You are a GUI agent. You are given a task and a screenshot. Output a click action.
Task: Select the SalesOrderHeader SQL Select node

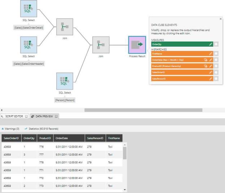[x=28, y=44]
